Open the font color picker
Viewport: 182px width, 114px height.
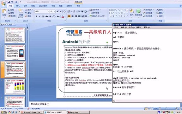(x=63, y=16)
